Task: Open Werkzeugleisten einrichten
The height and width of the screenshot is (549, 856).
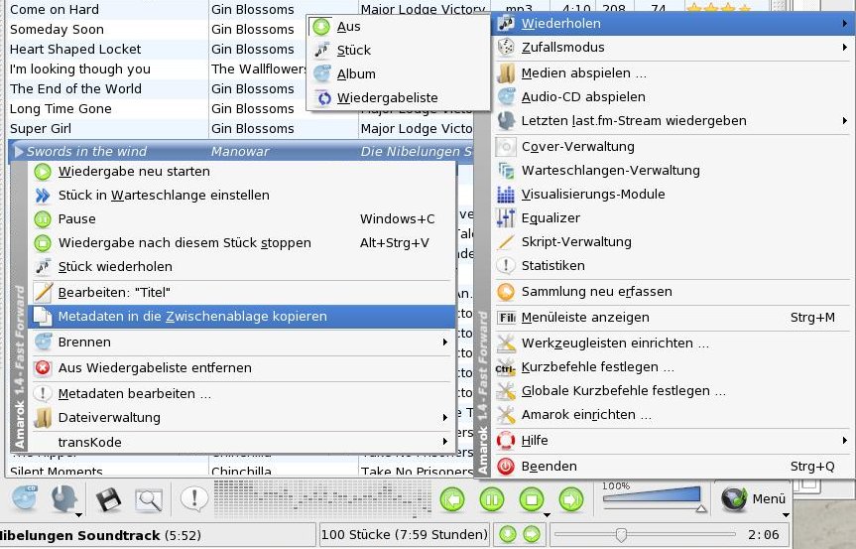Action: click(x=673, y=343)
